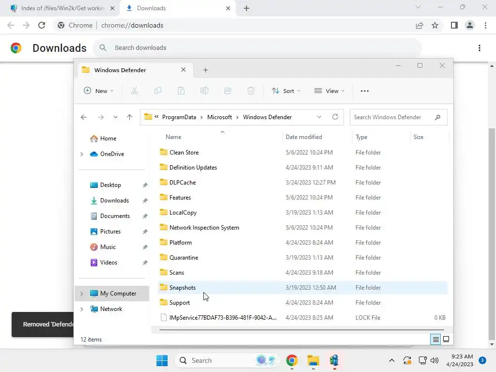Viewport: 496px width, 372px height.
Task: Switch to details view layout icon
Action: (x=435, y=340)
